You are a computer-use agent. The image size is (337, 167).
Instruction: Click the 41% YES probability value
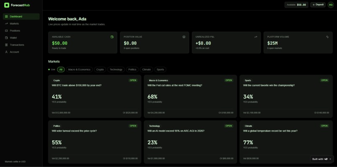tap(56, 96)
